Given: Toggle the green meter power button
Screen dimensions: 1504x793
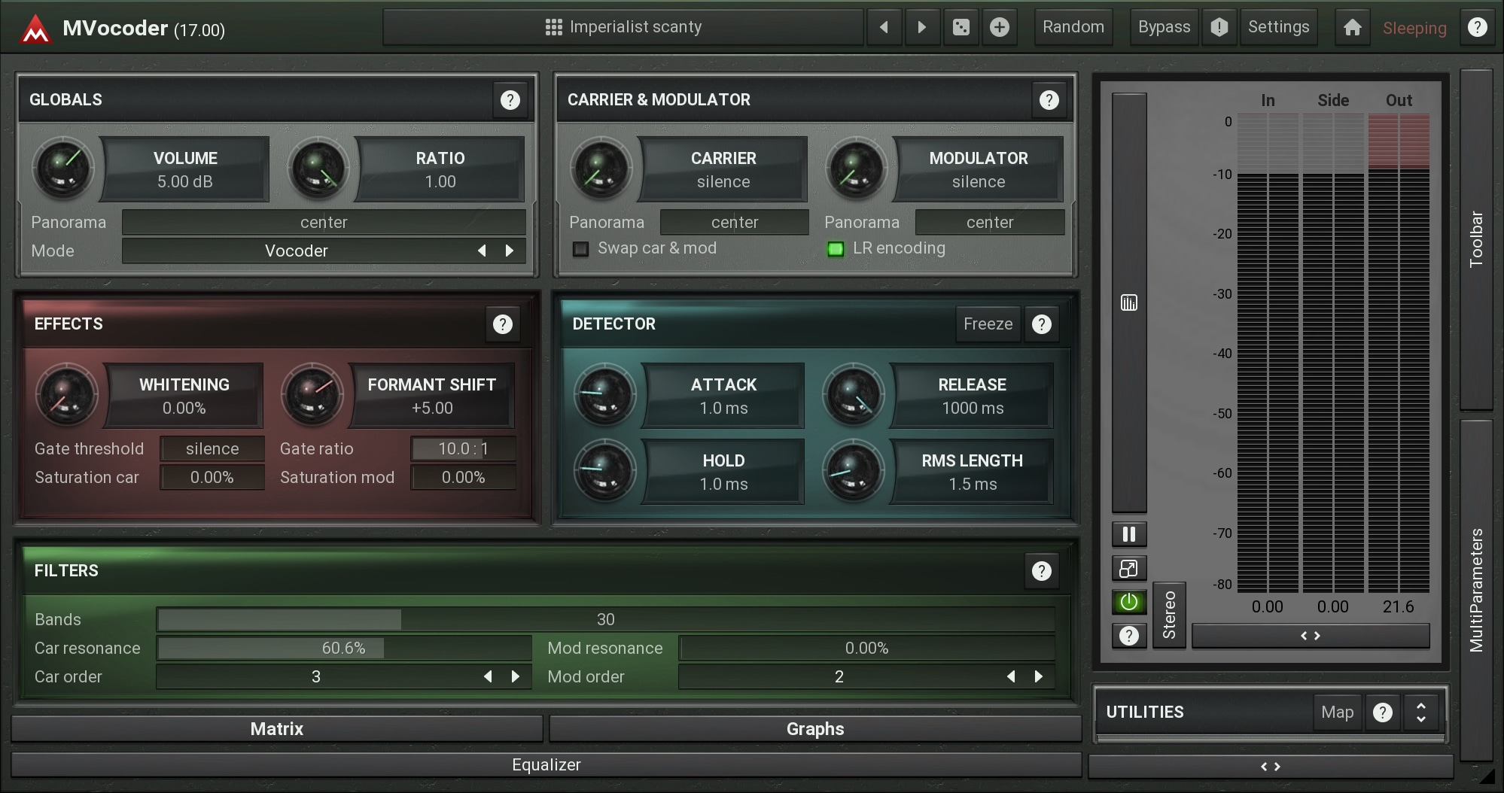Looking at the screenshot, I should (1128, 602).
